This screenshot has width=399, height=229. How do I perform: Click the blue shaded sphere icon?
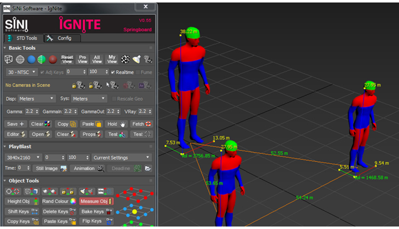pos(31,60)
